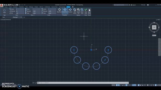Click the Rows count input field
The width and height of the screenshot is (161, 90).
click(x=36, y=9)
